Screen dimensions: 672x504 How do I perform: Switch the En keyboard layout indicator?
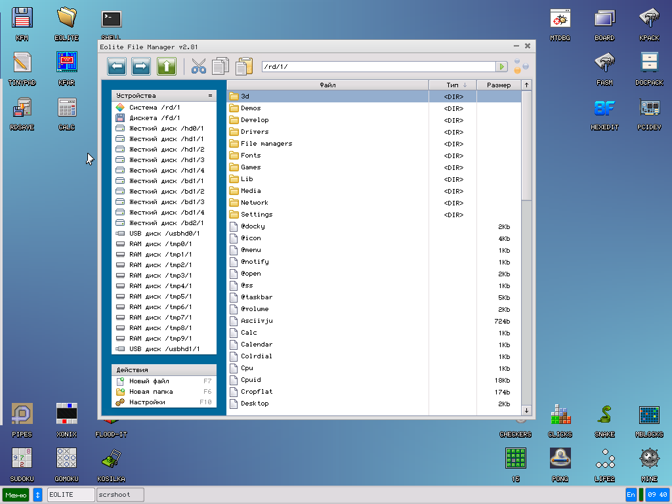click(x=630, y=494)
